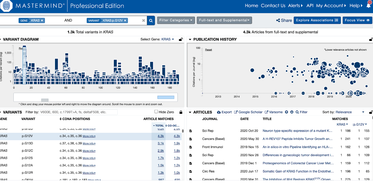Image resolution: width=373 pixels, height=184 pixels.
Task: Click the Share icon link
Action: click(x=284, y=20)
